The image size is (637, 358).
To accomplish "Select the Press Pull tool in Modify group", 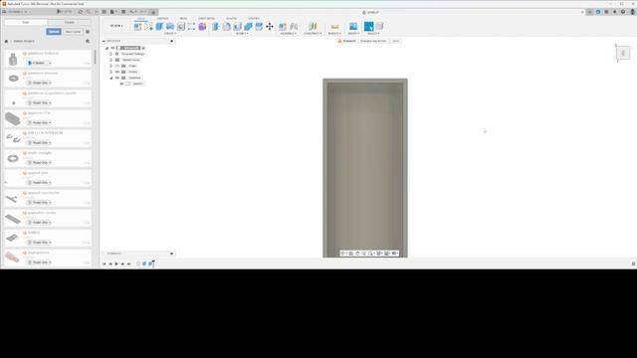I will click(x=216, y=27).
